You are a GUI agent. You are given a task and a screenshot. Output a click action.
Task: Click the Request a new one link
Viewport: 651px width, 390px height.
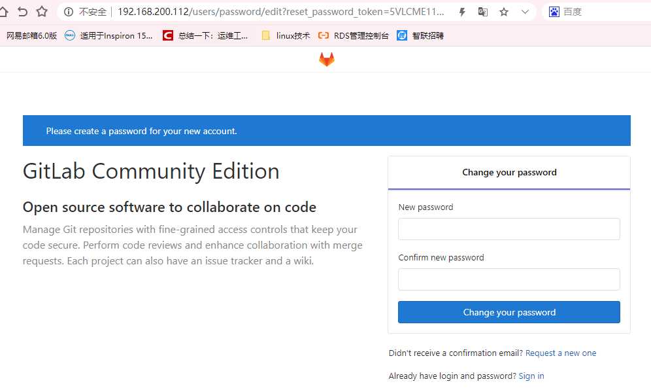click(x=561, y=353)
